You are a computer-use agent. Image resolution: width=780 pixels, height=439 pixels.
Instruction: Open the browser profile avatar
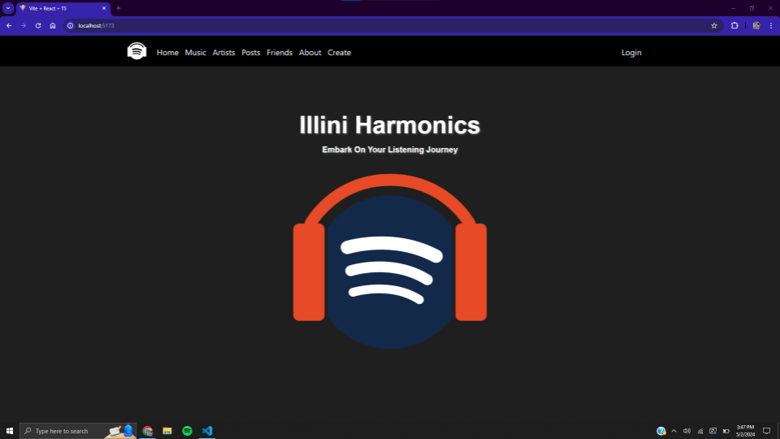coord(756,25)
